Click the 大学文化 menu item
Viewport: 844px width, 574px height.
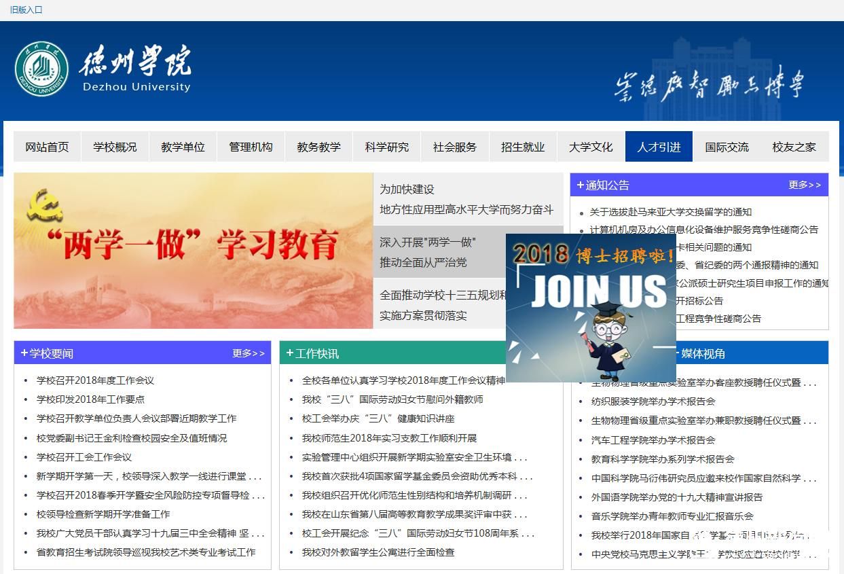point(591,147)
